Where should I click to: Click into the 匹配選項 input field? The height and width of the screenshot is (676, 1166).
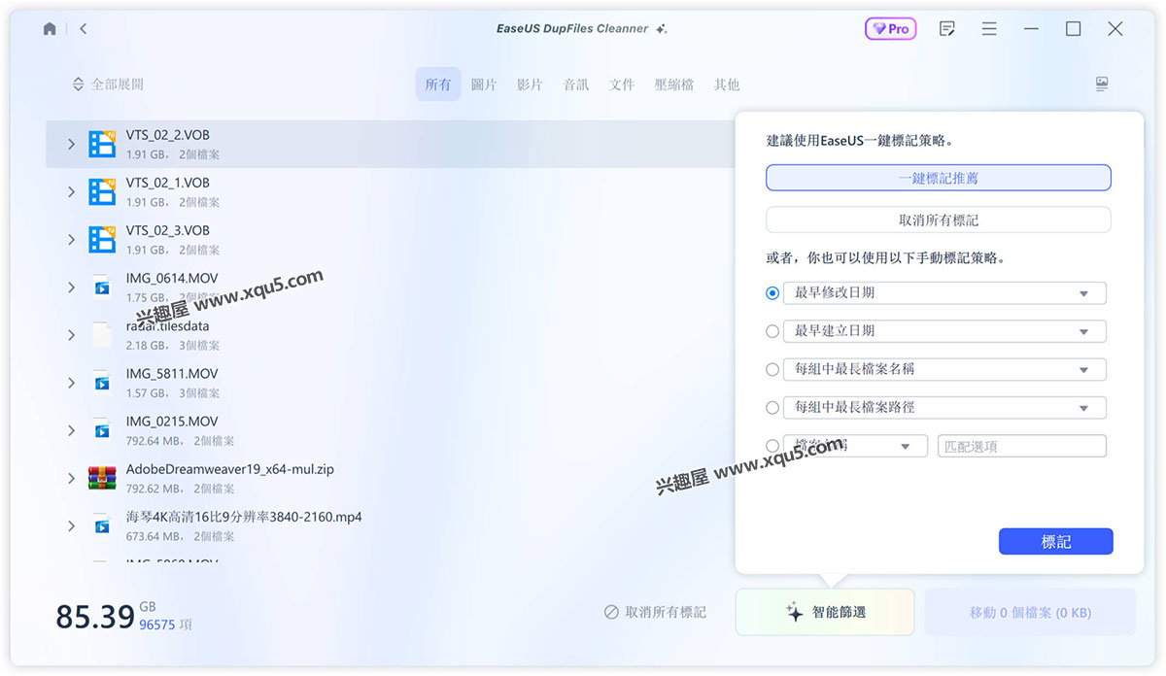point(1022,446)
